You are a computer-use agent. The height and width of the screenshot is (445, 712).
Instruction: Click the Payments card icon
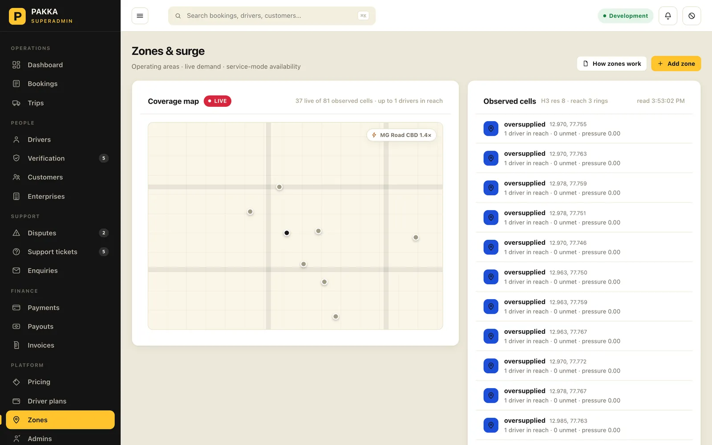click(x=16, y=308)
